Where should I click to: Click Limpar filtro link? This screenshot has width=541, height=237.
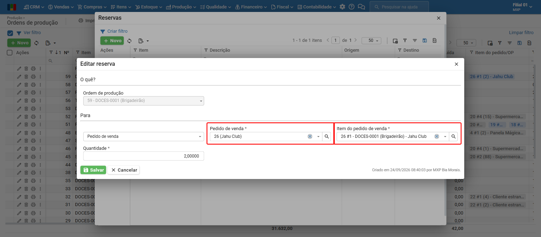point(521,33)
